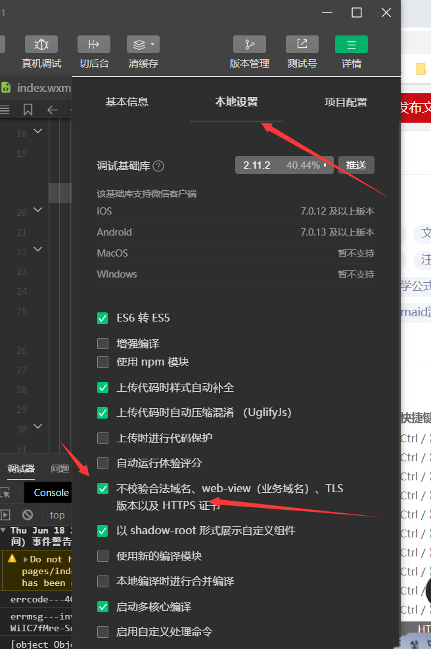Click the help icon beside 调试基础库
Viewport: 431px width, 649px height.
point(158,166)
